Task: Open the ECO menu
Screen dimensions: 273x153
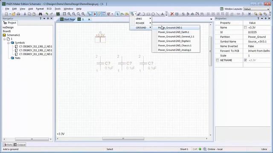Action: (x=49, y=9)
